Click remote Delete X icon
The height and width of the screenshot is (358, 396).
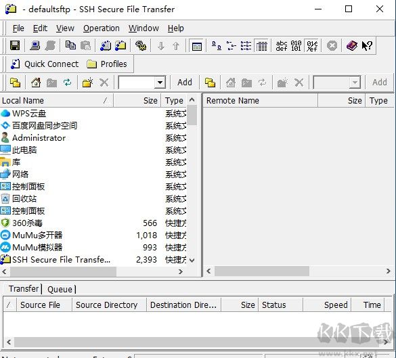[x=299, y=83]
